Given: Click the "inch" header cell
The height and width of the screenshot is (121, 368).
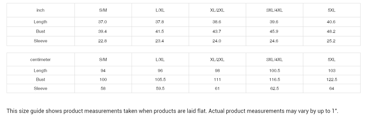Looking at the screenshot, I should pyautogui.click(x=40, y=10).
